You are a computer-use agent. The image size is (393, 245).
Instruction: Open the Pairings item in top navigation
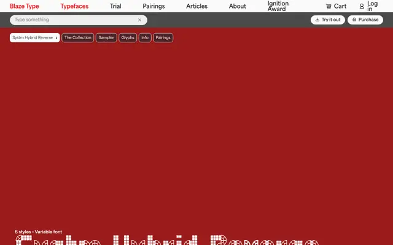point(154,6)
